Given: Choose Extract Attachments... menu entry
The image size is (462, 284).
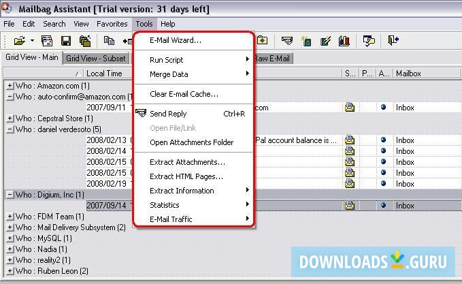Looking at the screenshot, I should pos(194,162).
